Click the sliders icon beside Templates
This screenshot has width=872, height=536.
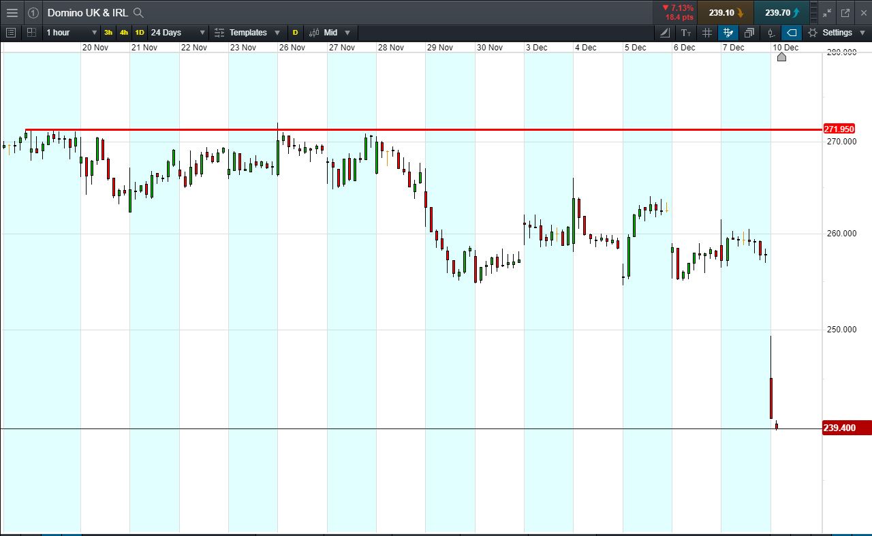(x=219, y=33)
